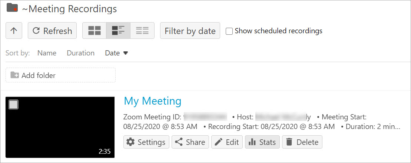
Task: Refresh the Meeting Recordings folder
Action: [52, 31]
